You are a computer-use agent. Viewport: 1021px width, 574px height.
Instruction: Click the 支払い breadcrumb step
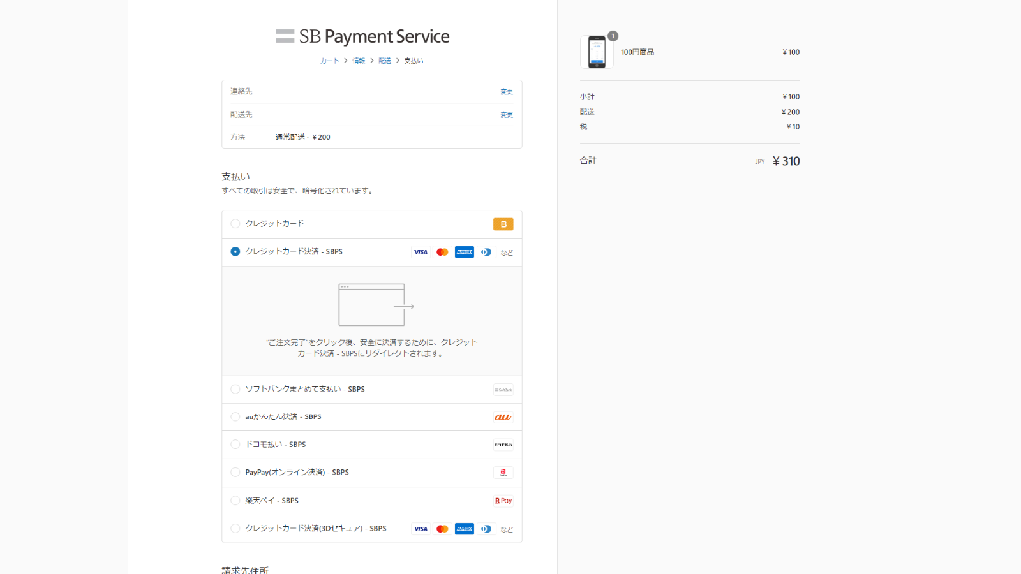pos(414,61)
